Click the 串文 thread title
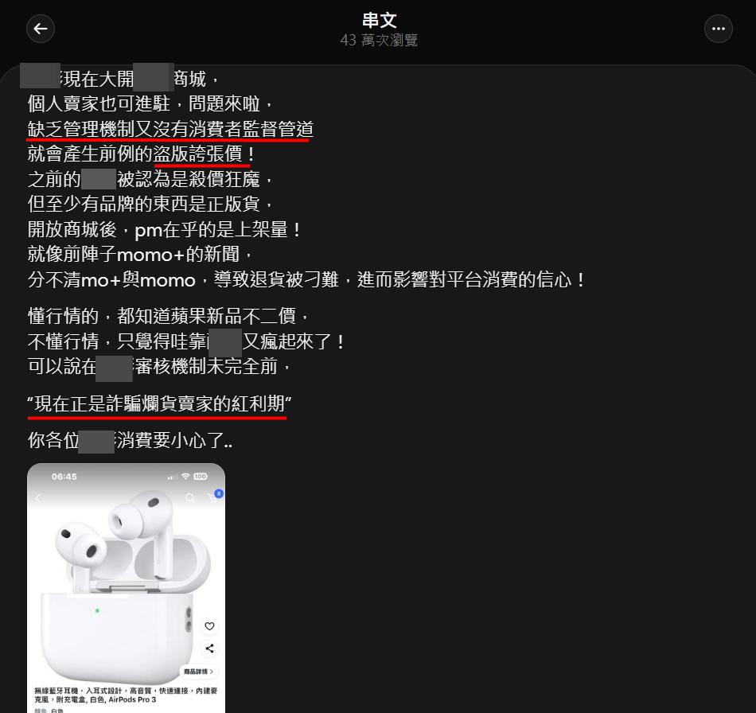Viewport: 756px width, 713px height. coord(379,20)
